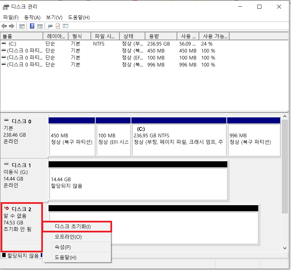The height and width of the screenshot is (270, 291).
Task: Select the 디스크 2 label panel
Action: click(22, 227)
